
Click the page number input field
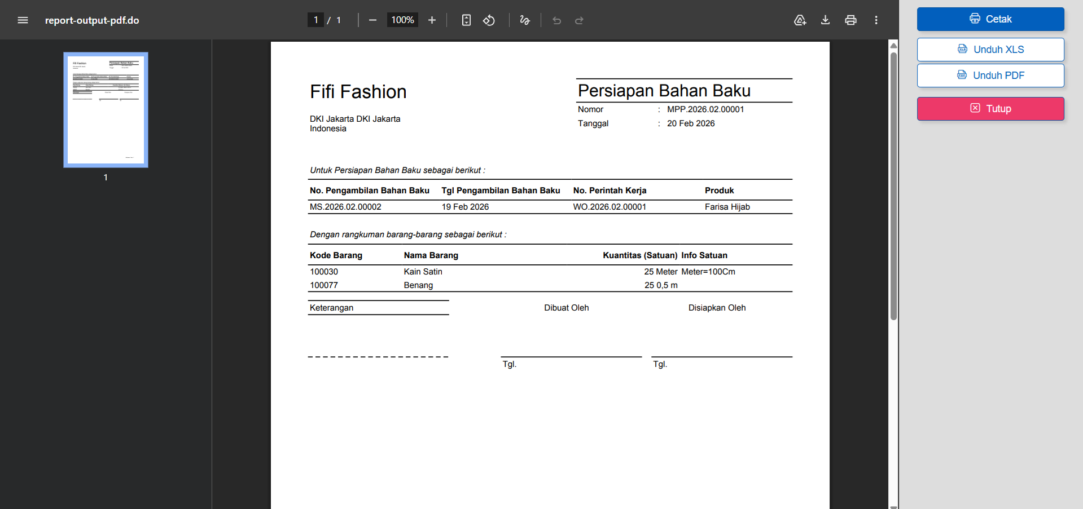315,19
